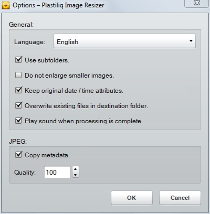
Task: Close the Options dialog window
Action: pyautogui.click(x=197, y=3)
